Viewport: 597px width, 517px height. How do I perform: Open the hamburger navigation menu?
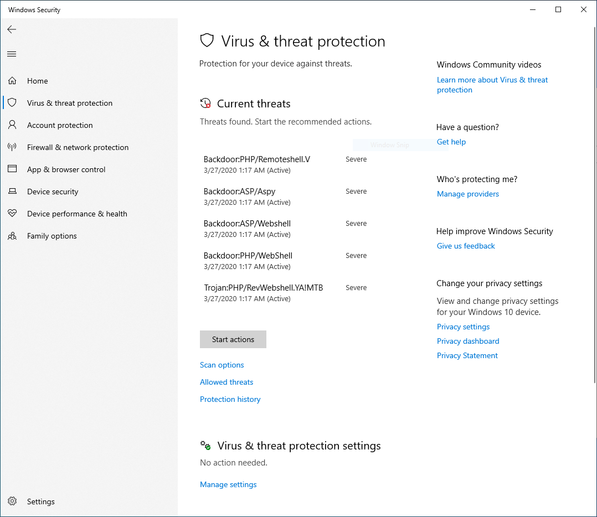pyautogui.click(x=12, y=54)
